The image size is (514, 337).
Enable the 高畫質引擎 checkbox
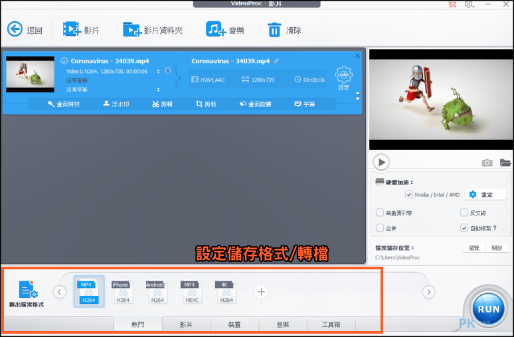(380, 212)
